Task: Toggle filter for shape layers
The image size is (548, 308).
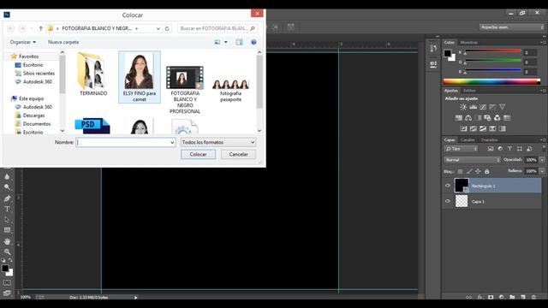Action: tap(520, 149)
